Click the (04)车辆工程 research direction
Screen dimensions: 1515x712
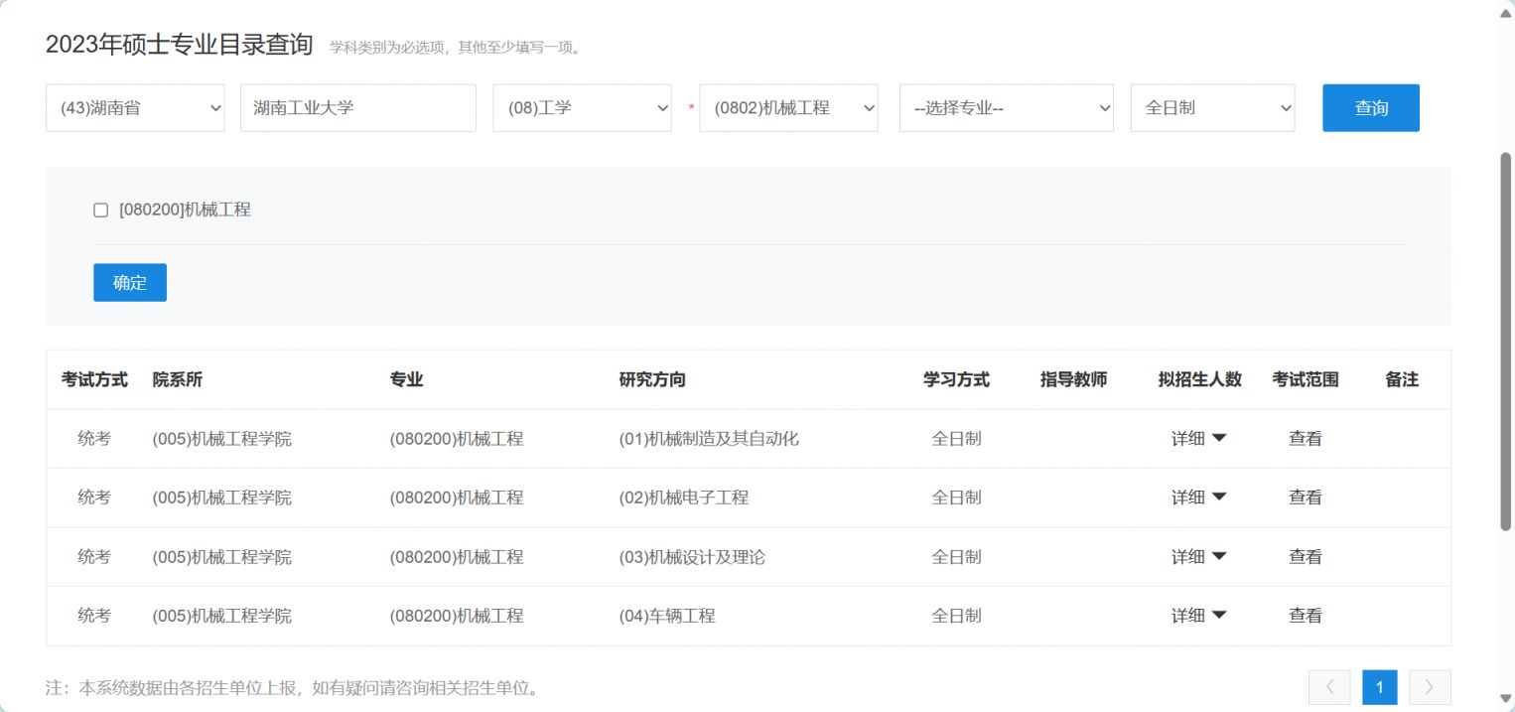pyautogui.click(x=667, y=616)
